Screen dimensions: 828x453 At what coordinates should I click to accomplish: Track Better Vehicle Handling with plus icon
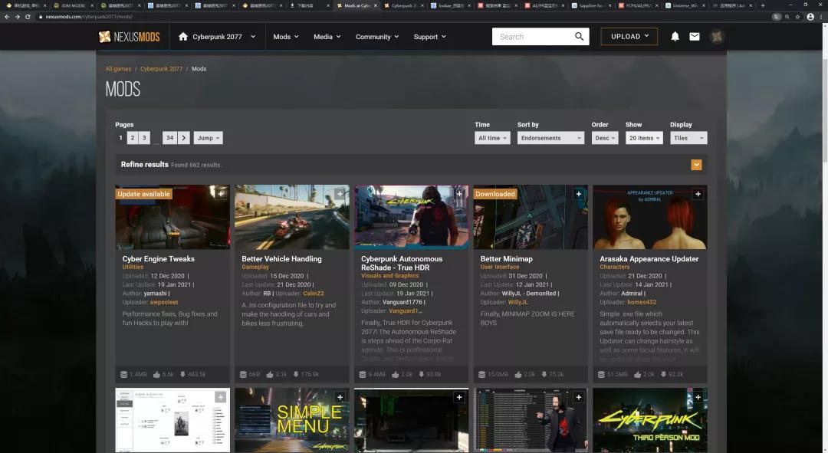(x=340, y=194)
